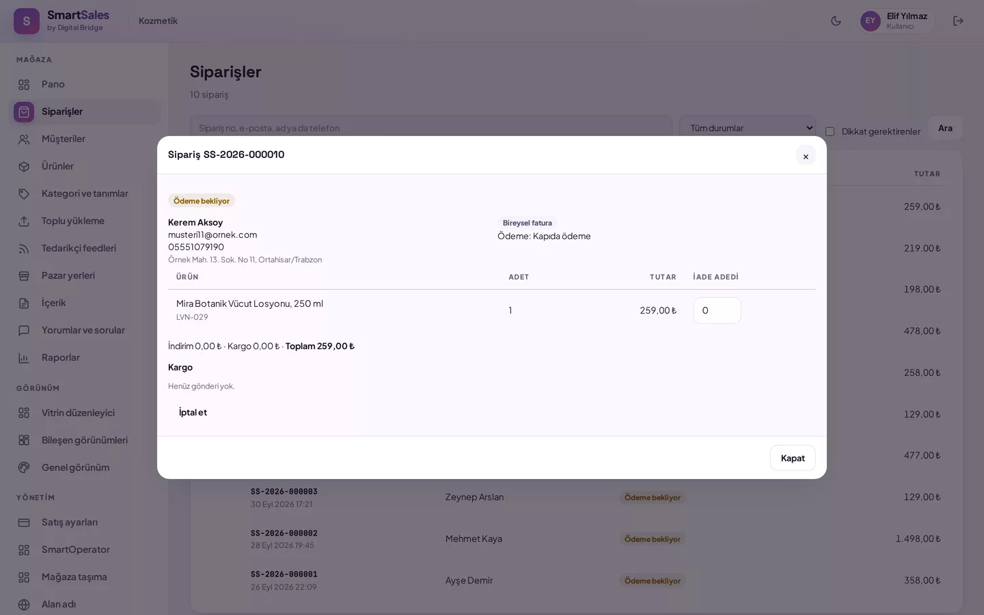
Task: Click the Kozmetik store name
Action: 158,20
